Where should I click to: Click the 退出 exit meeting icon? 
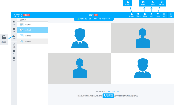[x=171, y=15]
